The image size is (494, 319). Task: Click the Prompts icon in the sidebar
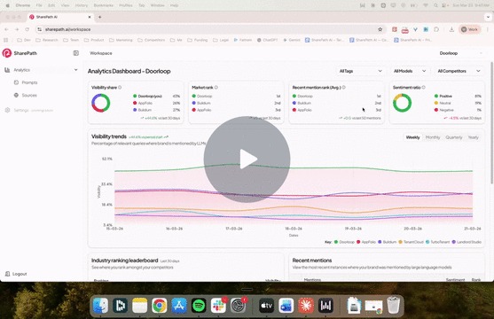(16, 82)
